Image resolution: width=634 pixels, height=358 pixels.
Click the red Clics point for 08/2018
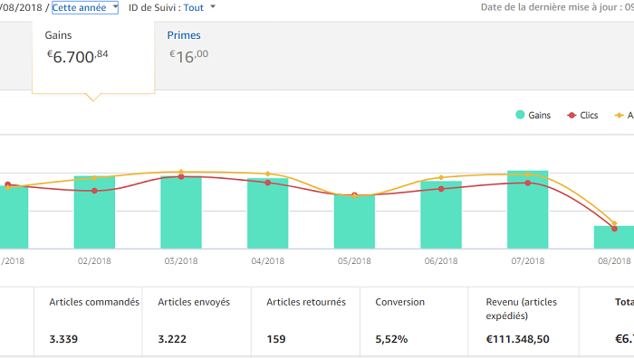point(615,229)
